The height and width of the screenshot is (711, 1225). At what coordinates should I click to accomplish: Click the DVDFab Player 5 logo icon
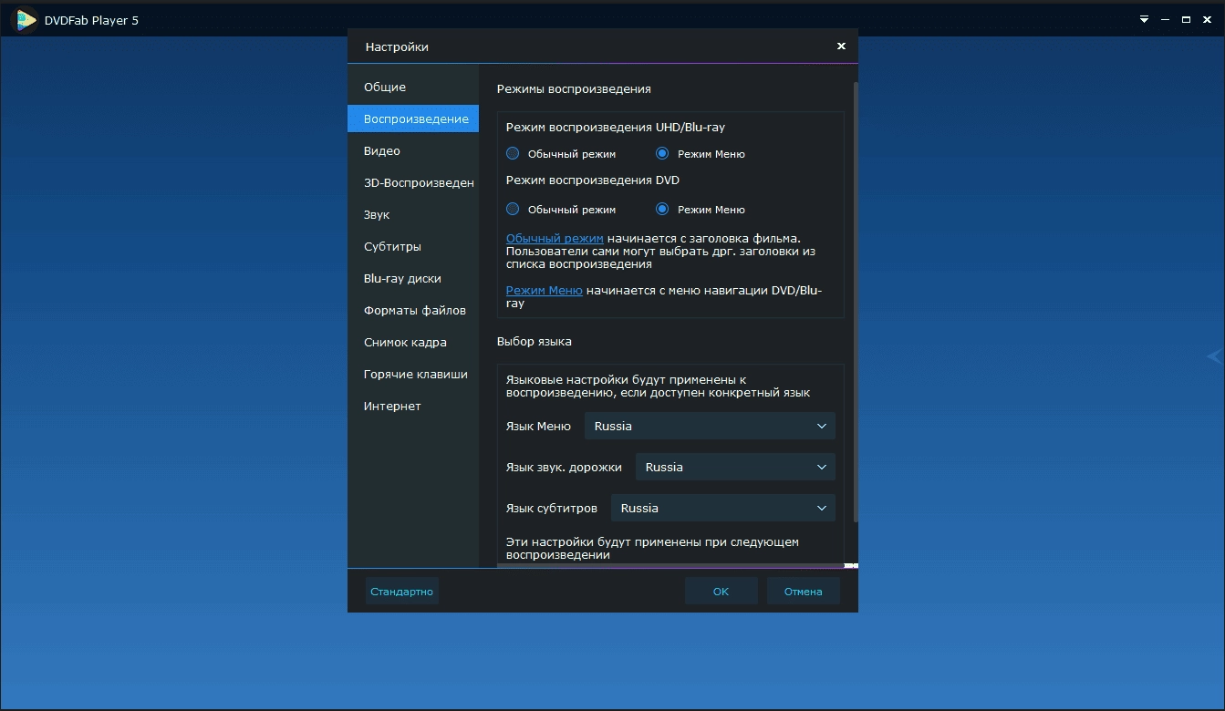[25, 19]
